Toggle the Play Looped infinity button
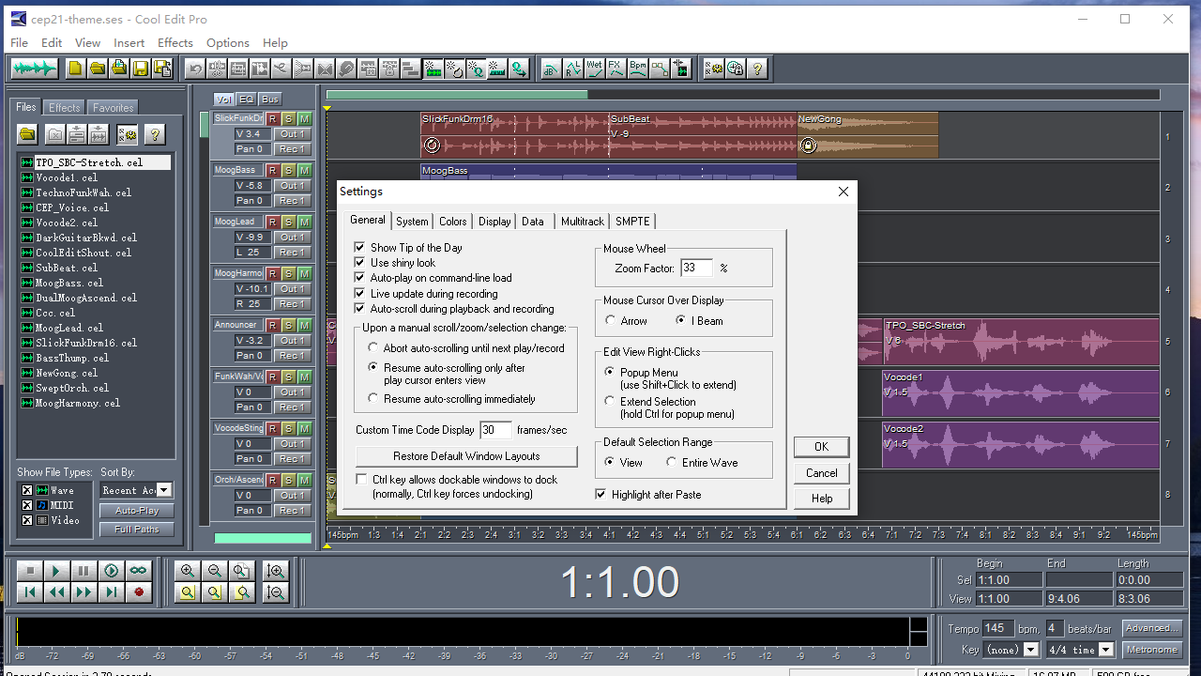Viewport: 1201px width, 676px height. coord(139,571)
